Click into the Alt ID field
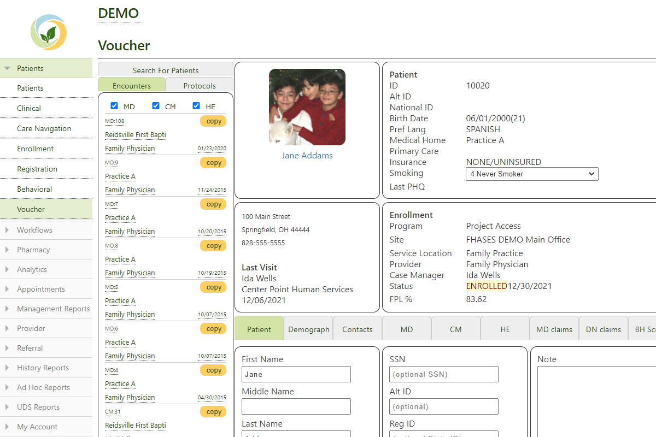 [x=444, y=406]
